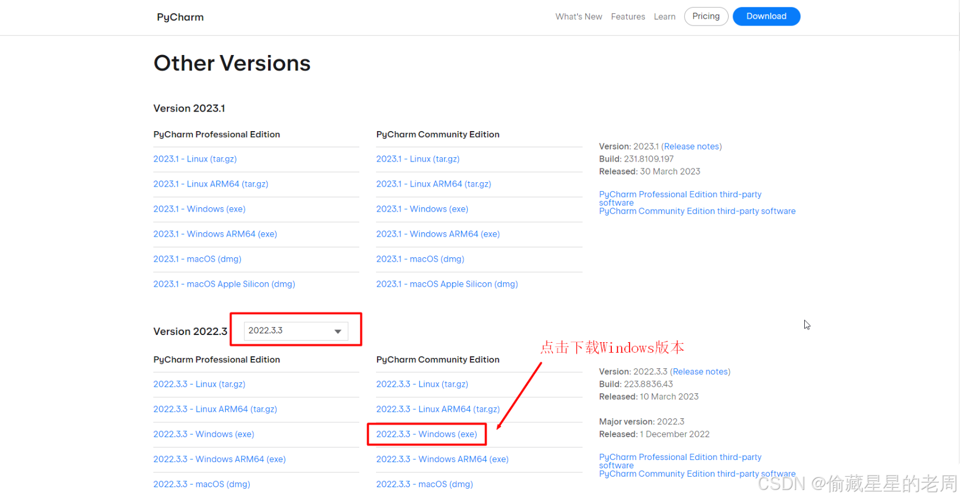Download Professional 2023.1 macOS (dmg)
This screenshot has width=960, height=500.
pyautogui.click(x=197, y=259)
